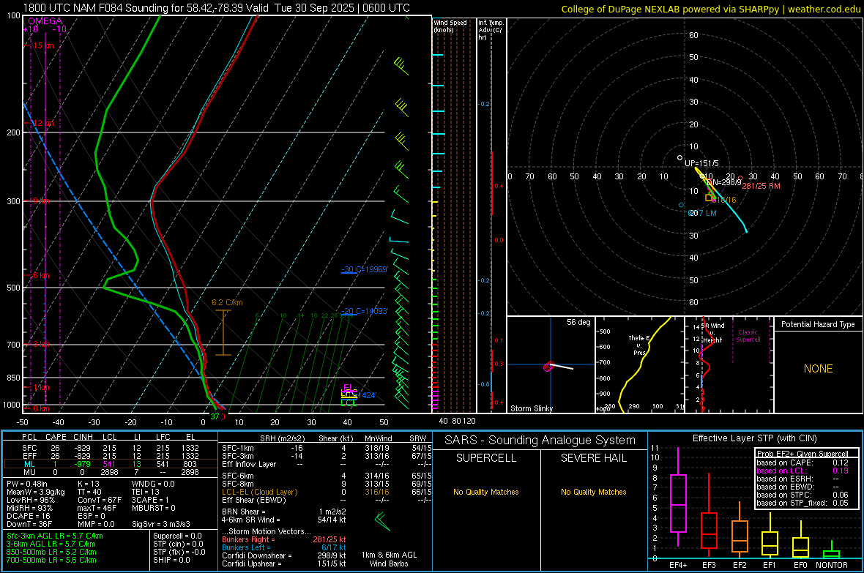Click the 'BRN Shear =' label

244,512
